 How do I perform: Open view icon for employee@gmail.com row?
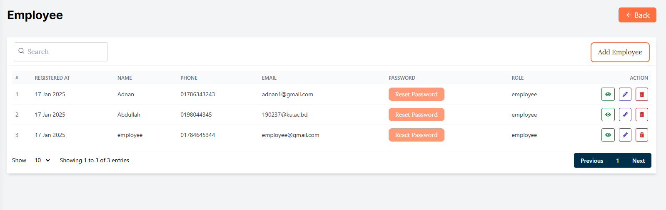pos(608,135)
